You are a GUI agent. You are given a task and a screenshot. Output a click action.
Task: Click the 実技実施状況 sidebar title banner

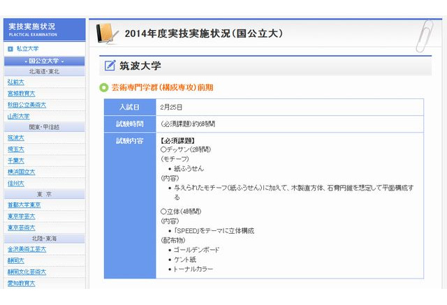(44, 29)
